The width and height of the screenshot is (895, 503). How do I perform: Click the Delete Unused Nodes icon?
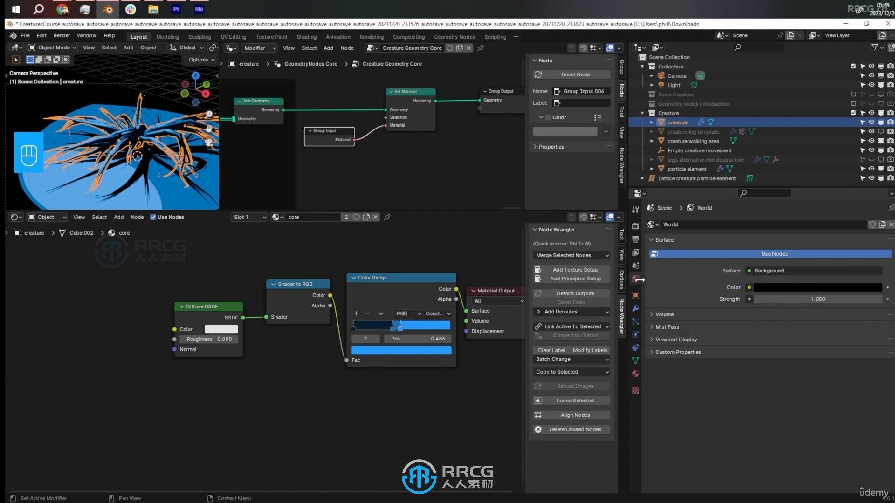(x=537, y=429)
